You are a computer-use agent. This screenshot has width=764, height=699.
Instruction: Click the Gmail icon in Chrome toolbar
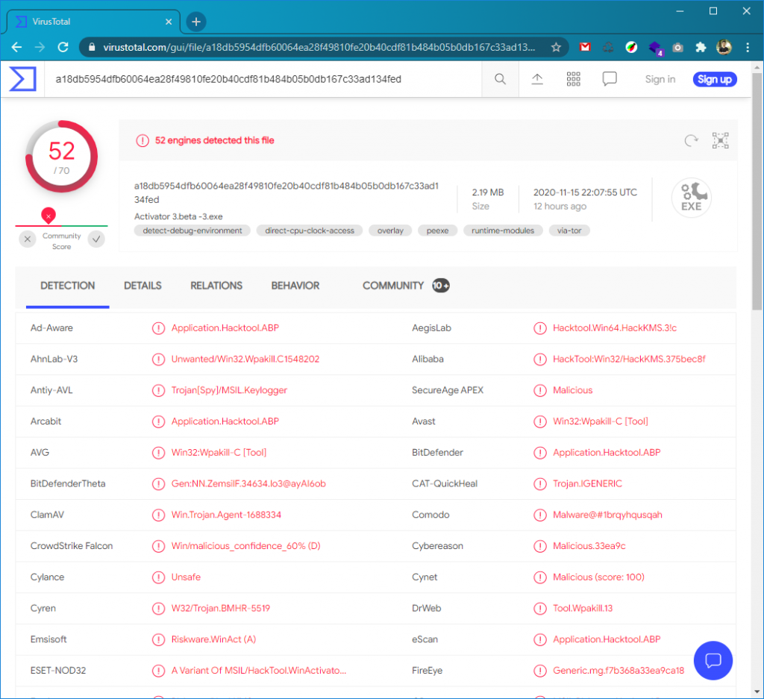coord(585,46)
